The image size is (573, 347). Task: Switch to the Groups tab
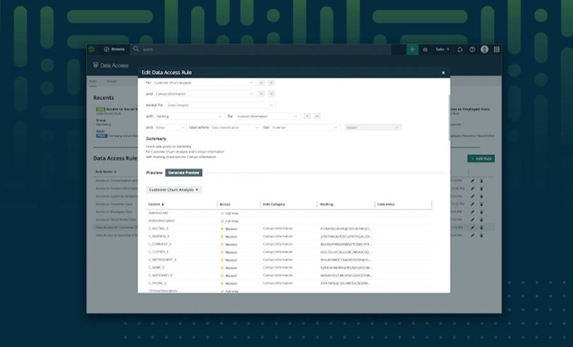pyautogui.click(x=111, y=81)
